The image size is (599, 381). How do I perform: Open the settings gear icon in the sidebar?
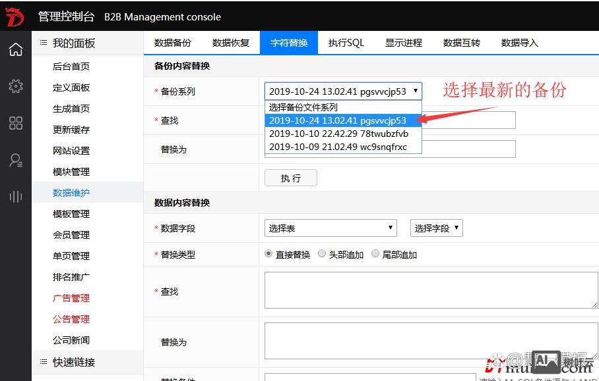click(12, 86)
